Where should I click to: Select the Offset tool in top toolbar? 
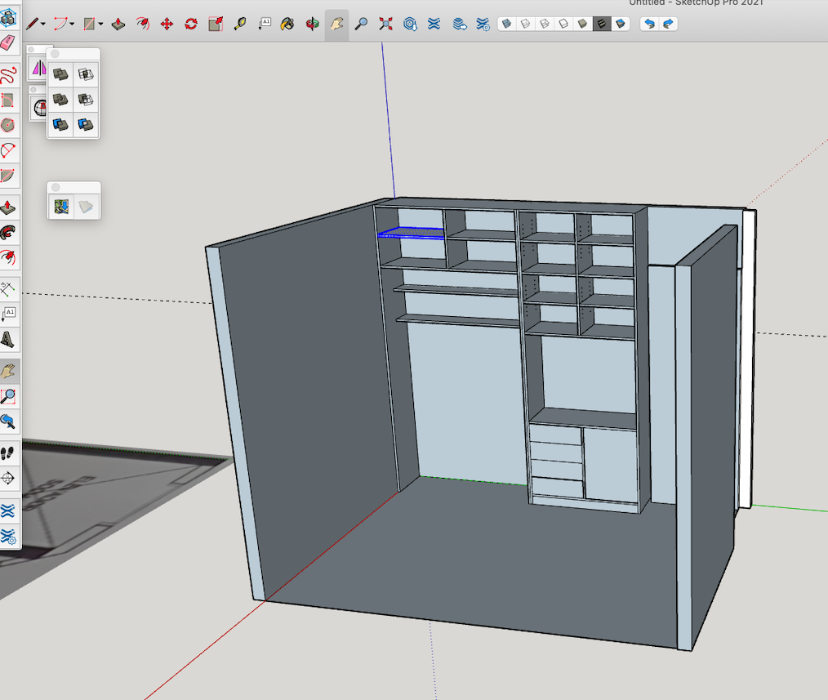pyautogui.click(x=143, y=24)
